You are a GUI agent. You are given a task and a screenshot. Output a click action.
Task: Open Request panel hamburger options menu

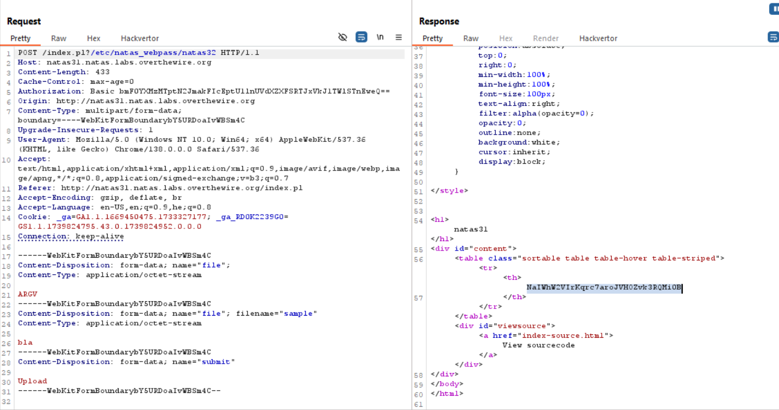click(399, 37)
